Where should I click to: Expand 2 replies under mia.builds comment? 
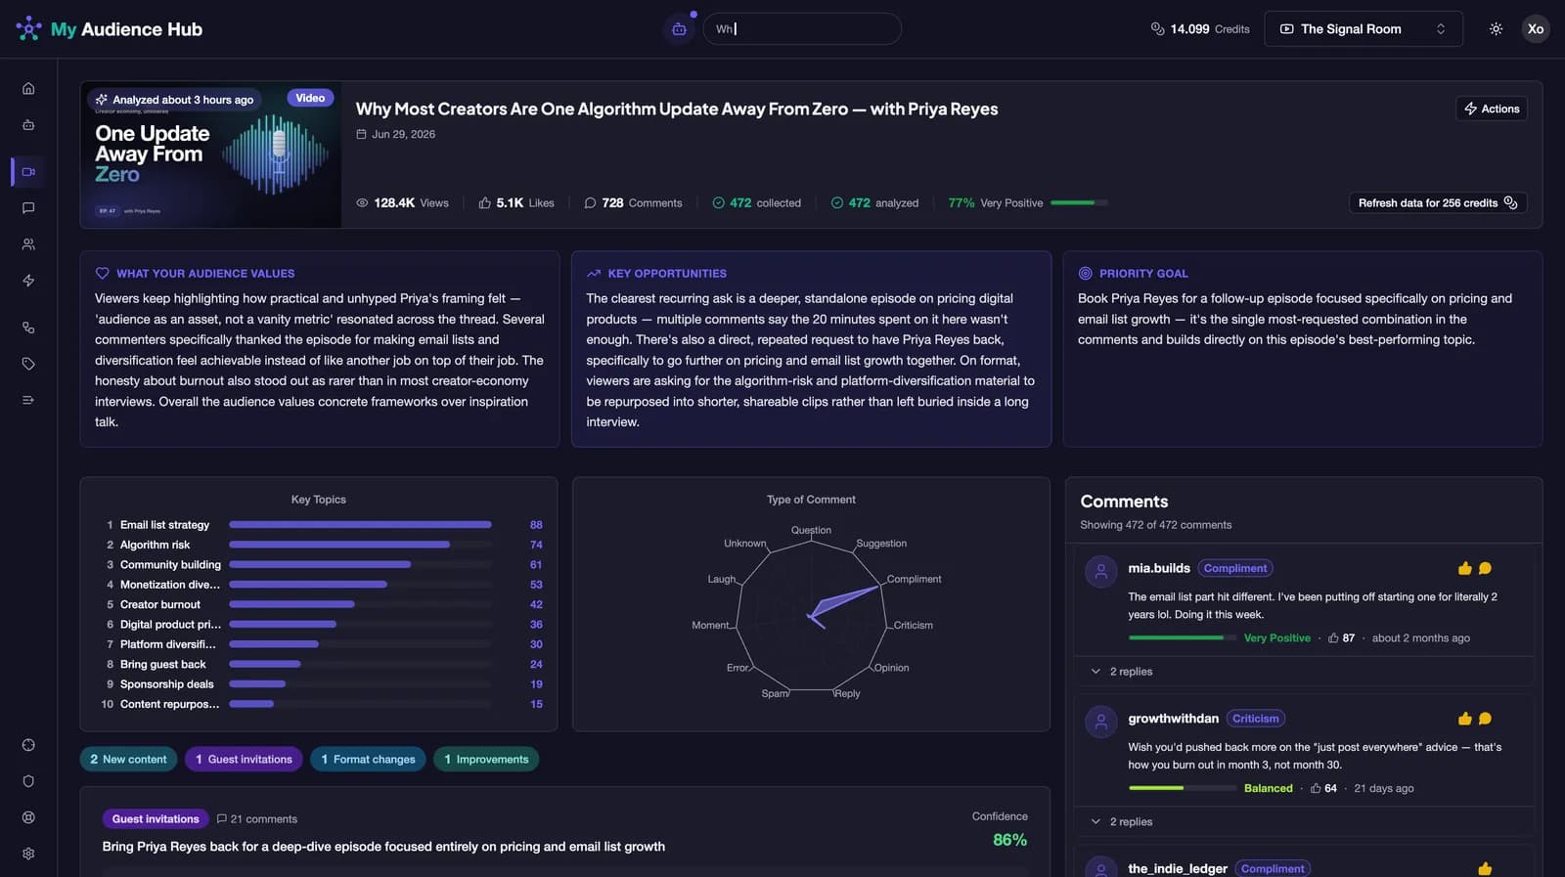1122,672
